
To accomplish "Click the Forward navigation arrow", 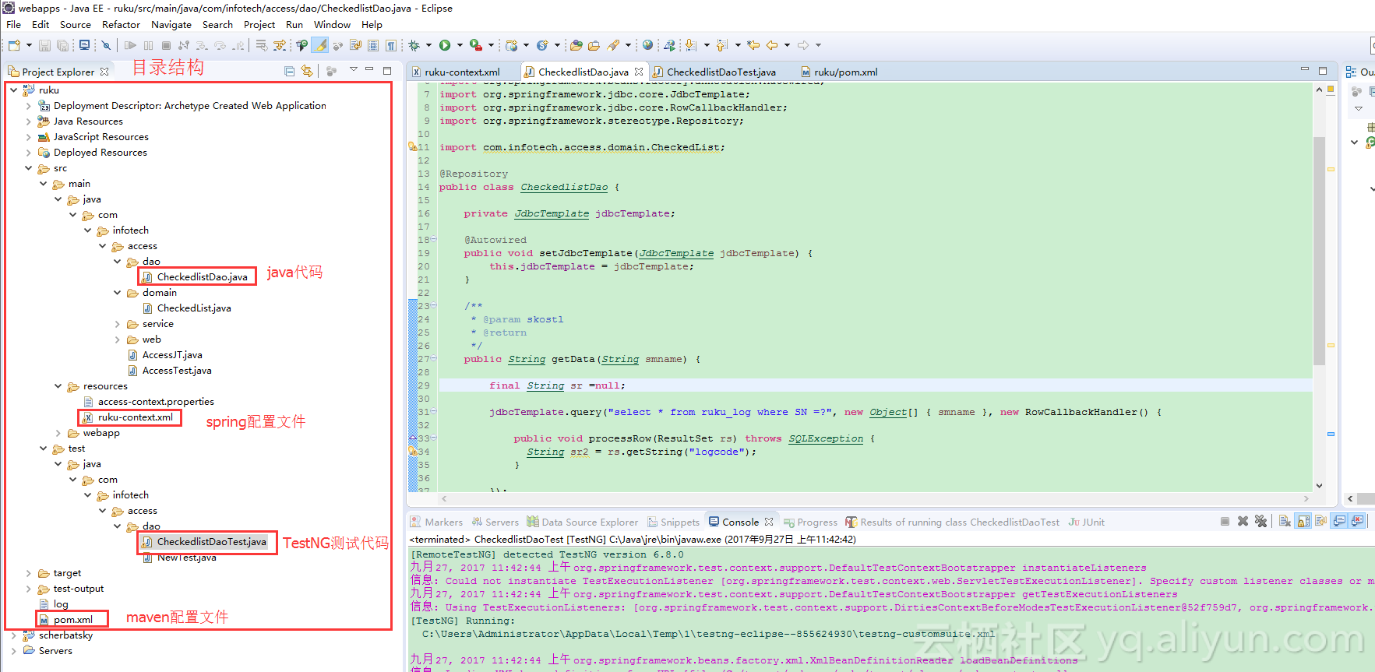I will (x=803, y=45).
